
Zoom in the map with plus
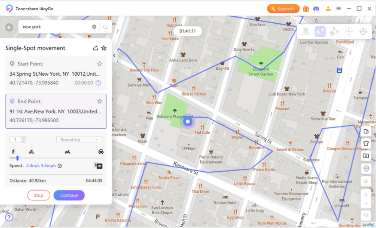click(x=366, y=195)
